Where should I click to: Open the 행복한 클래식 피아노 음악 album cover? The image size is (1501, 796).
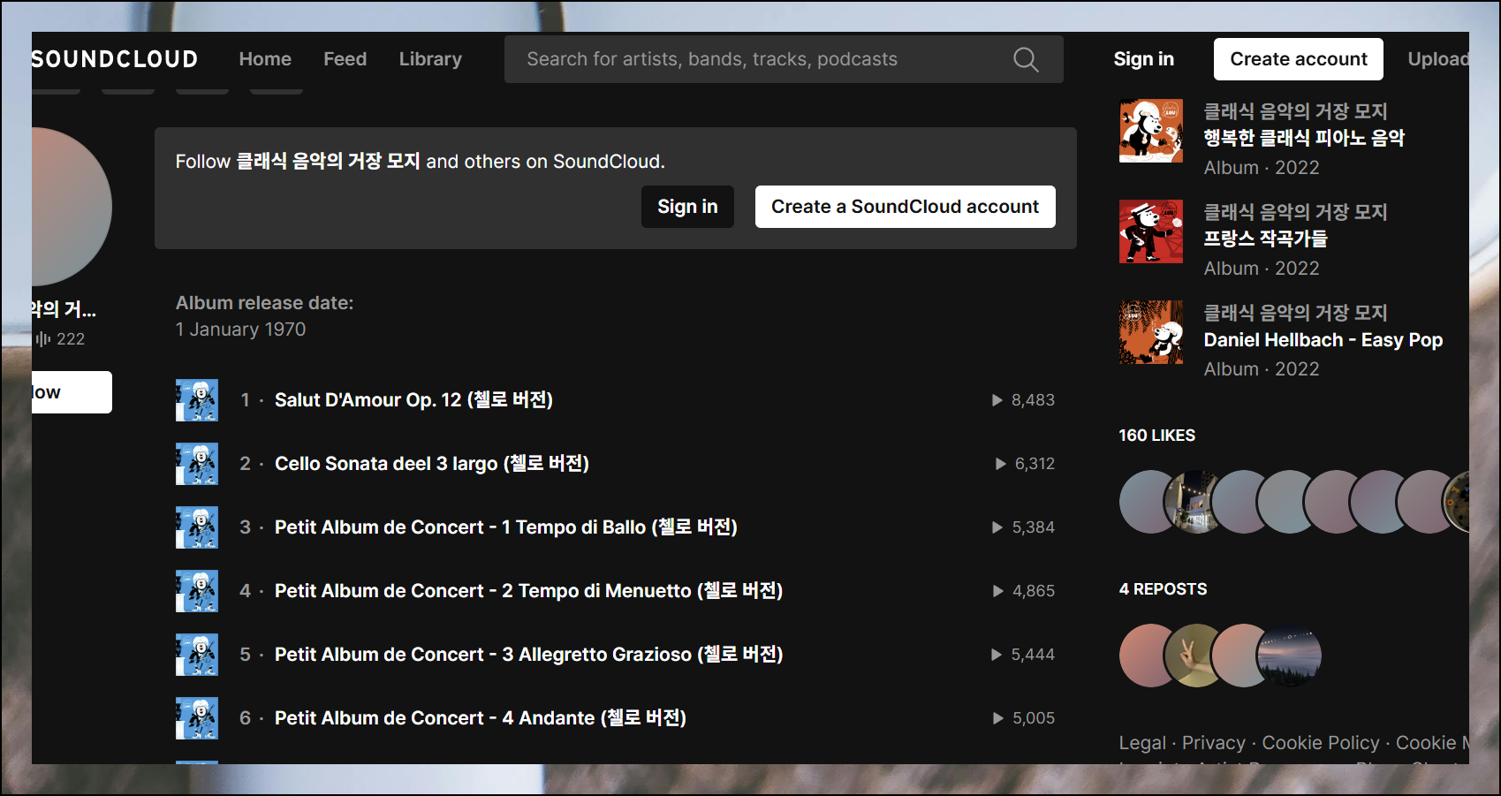click(x=1151, y=131)
